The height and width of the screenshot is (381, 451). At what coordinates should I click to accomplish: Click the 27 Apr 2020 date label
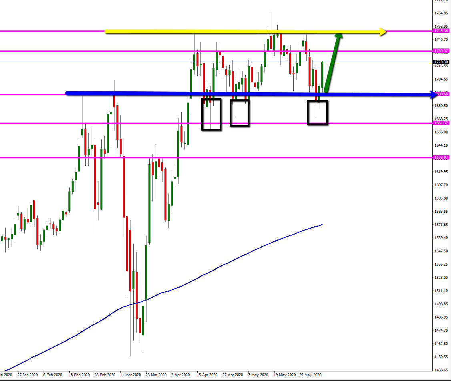coord(233,375)
